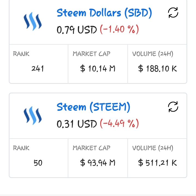Viewport: 196px width, 196px height.
Task: Select the 0.31 USD price text
Action: coord(77,124)
